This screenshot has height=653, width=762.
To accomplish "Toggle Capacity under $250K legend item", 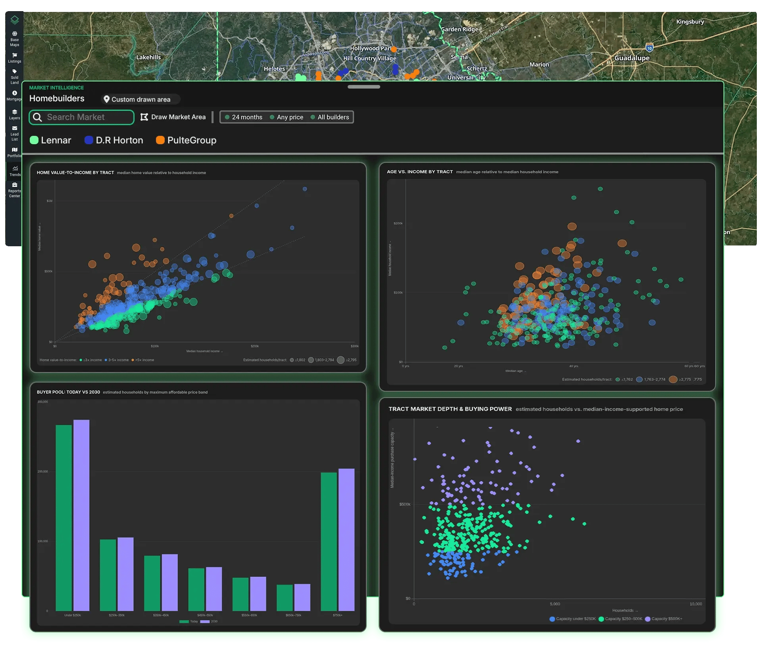I will (573, 619).
